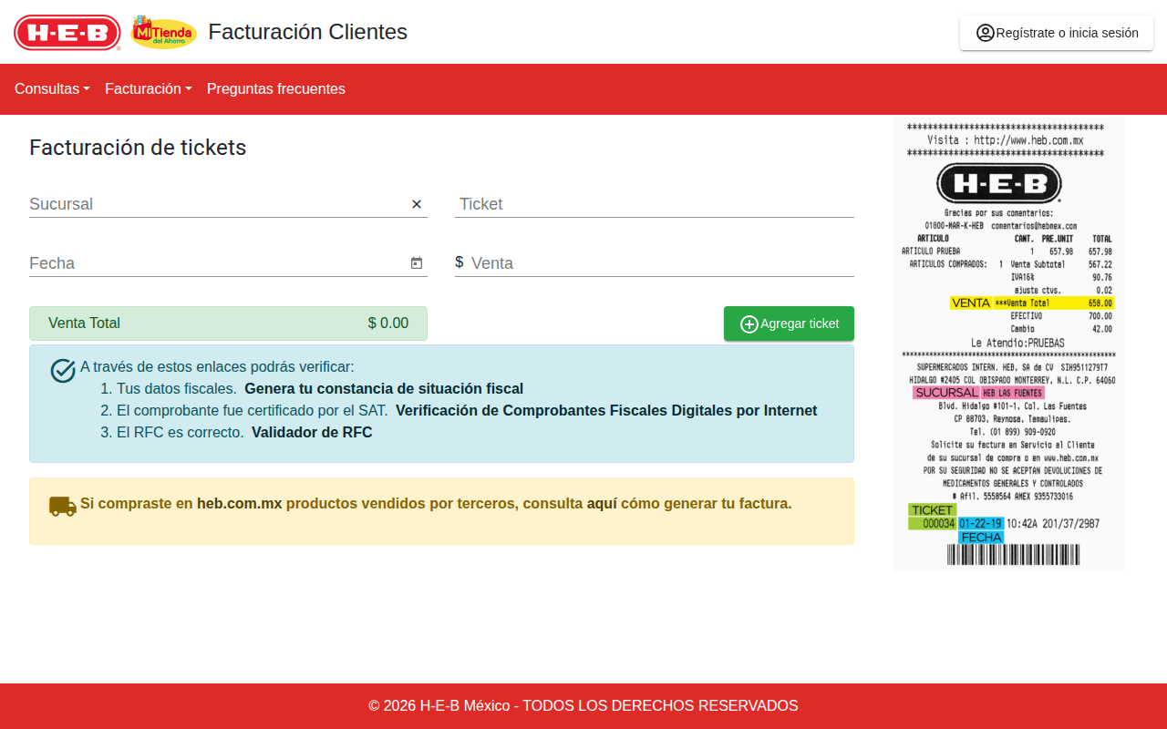1167x729 pixels.
Task: Click the Mi Tienda del Ahorro logo
Action: tap(164, 32)
